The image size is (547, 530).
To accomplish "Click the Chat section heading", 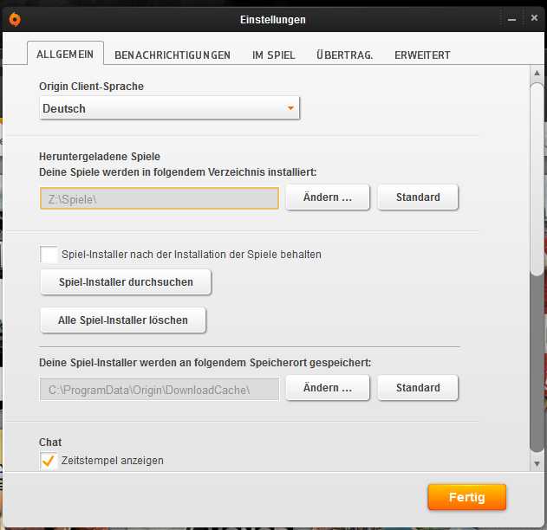I will [x=50, y=442].
